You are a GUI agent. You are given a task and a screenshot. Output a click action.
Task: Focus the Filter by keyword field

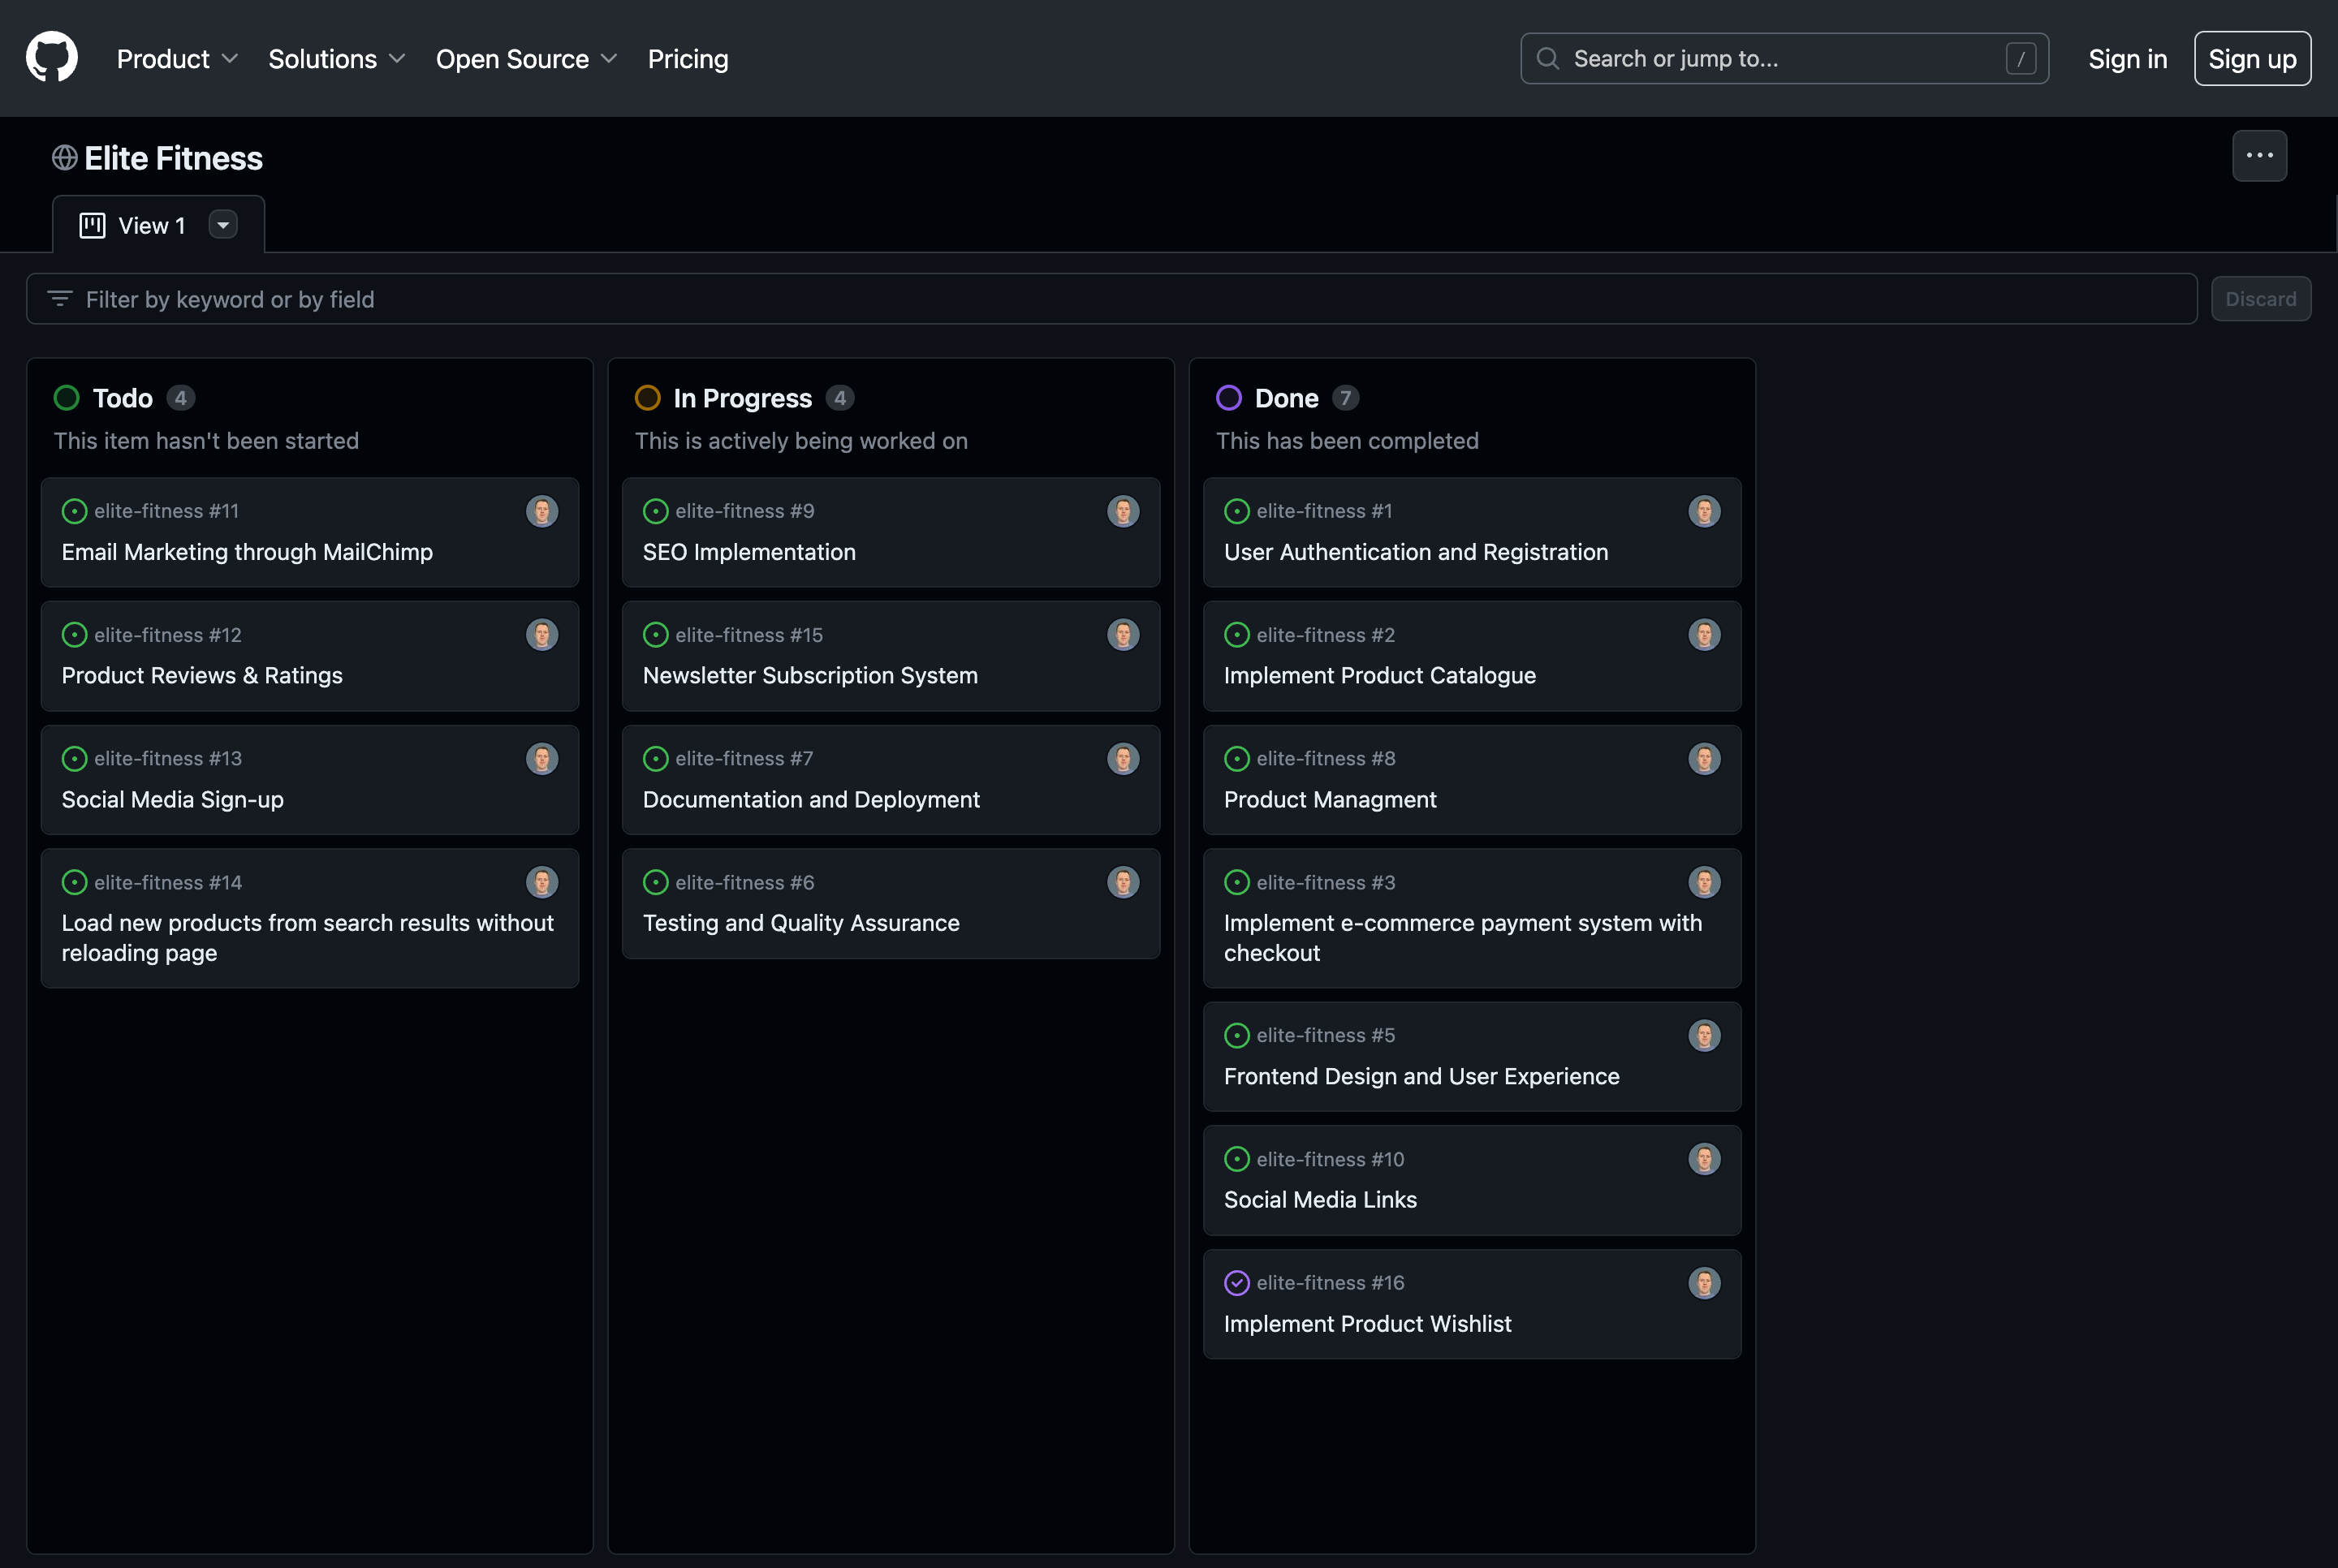click(1111, 299)
